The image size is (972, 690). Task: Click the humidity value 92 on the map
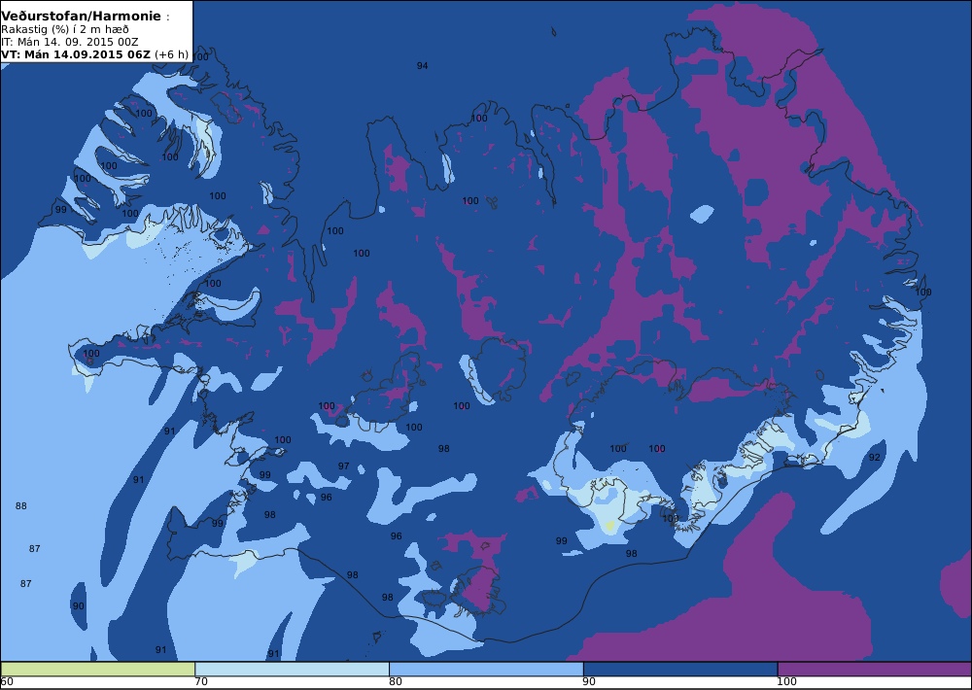point(874,458)
